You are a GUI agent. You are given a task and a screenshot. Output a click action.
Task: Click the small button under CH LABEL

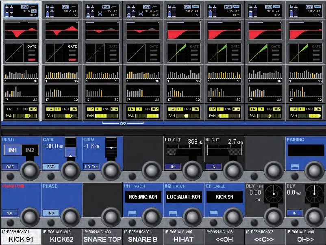tap(213, 213)
